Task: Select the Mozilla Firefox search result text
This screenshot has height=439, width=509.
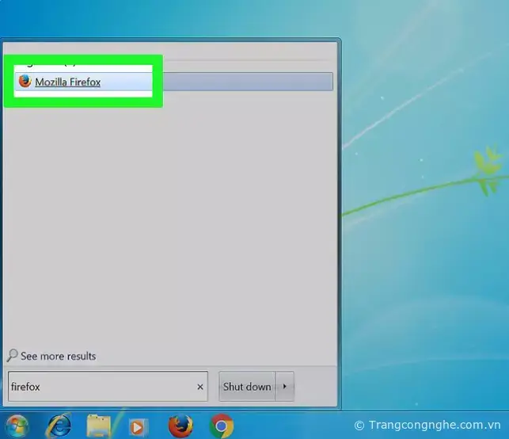Action: coord(67,82)
